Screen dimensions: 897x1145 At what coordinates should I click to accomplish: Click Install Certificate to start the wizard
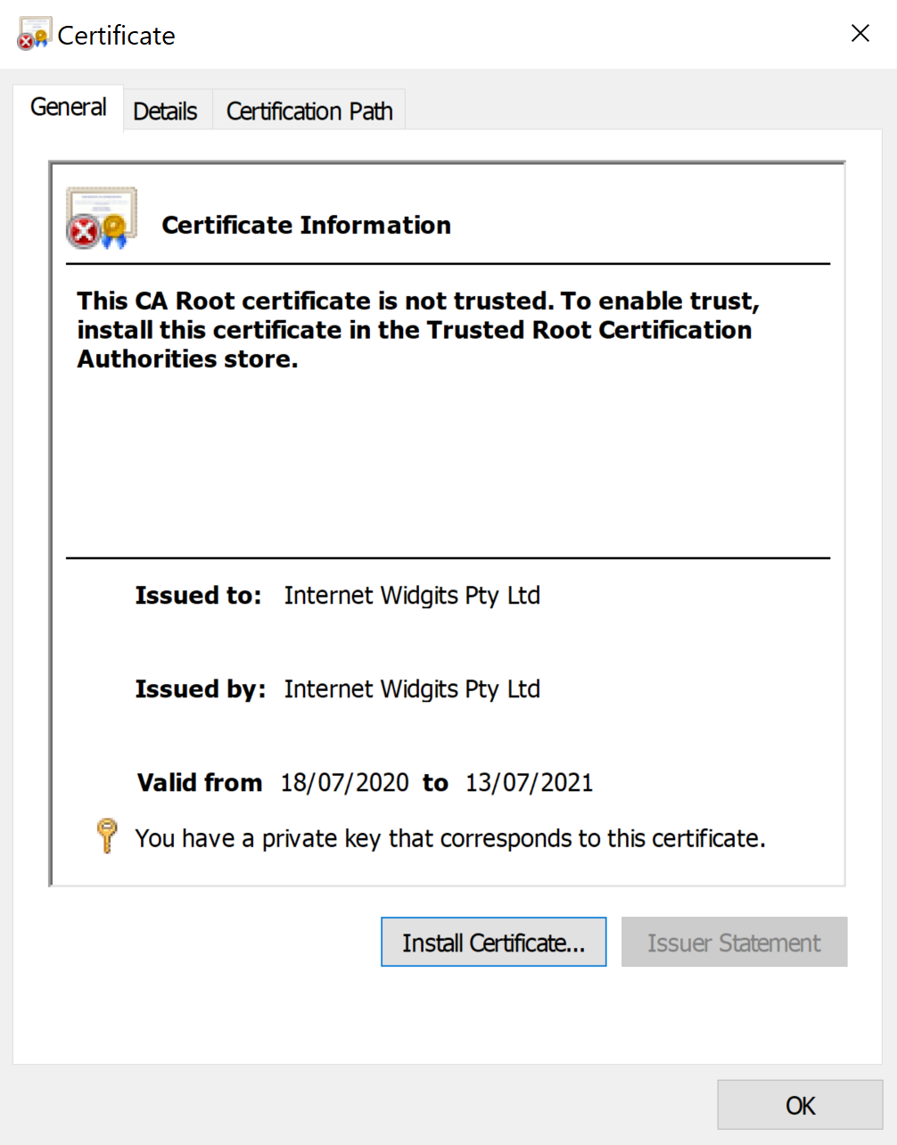pos(493,942)
